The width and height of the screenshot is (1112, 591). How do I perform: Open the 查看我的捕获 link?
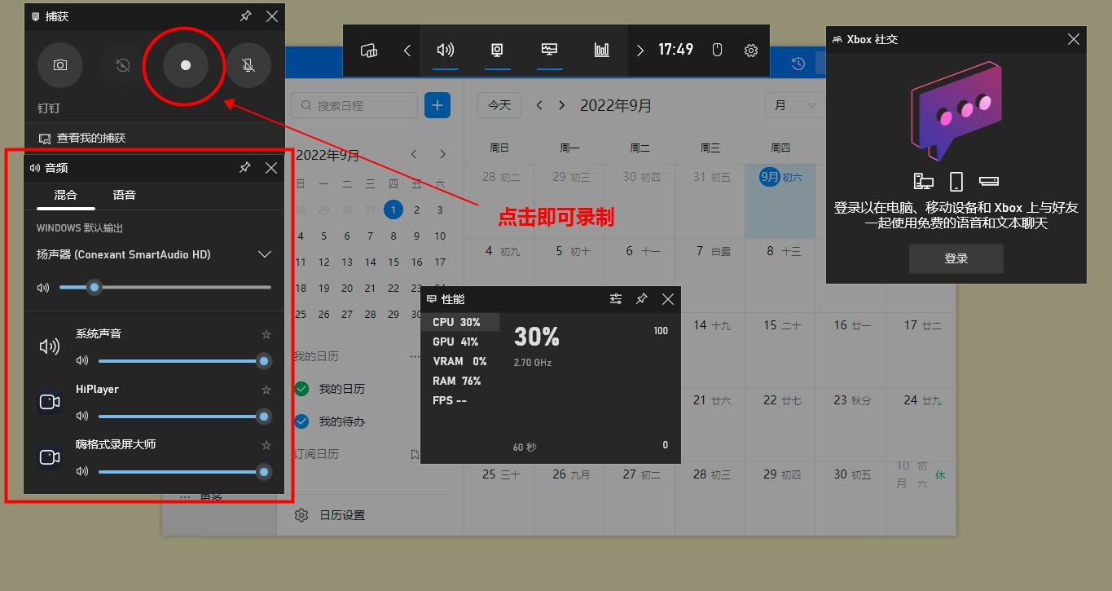click(82, 138)
